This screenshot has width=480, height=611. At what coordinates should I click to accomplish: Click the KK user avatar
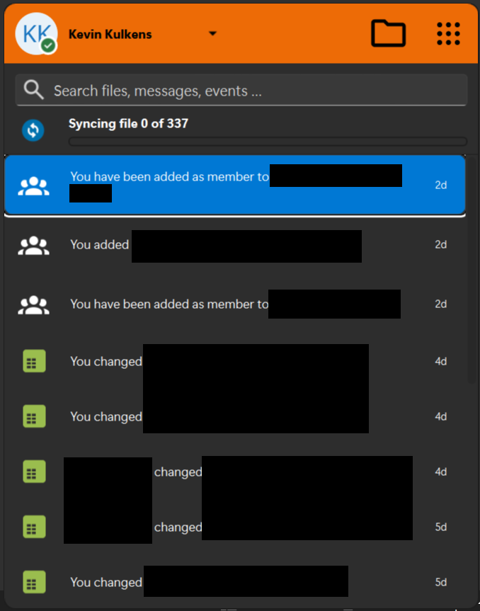point(34,33)
